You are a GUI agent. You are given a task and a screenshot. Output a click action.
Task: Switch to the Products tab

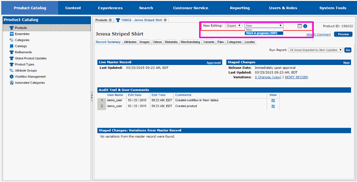point(101,20)
